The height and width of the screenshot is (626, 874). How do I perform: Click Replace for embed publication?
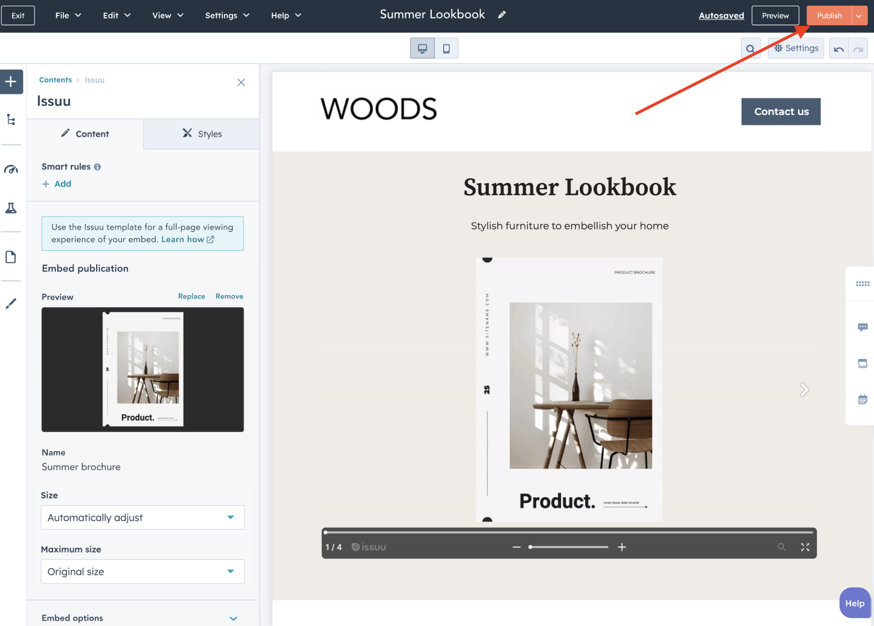(192, 296)
